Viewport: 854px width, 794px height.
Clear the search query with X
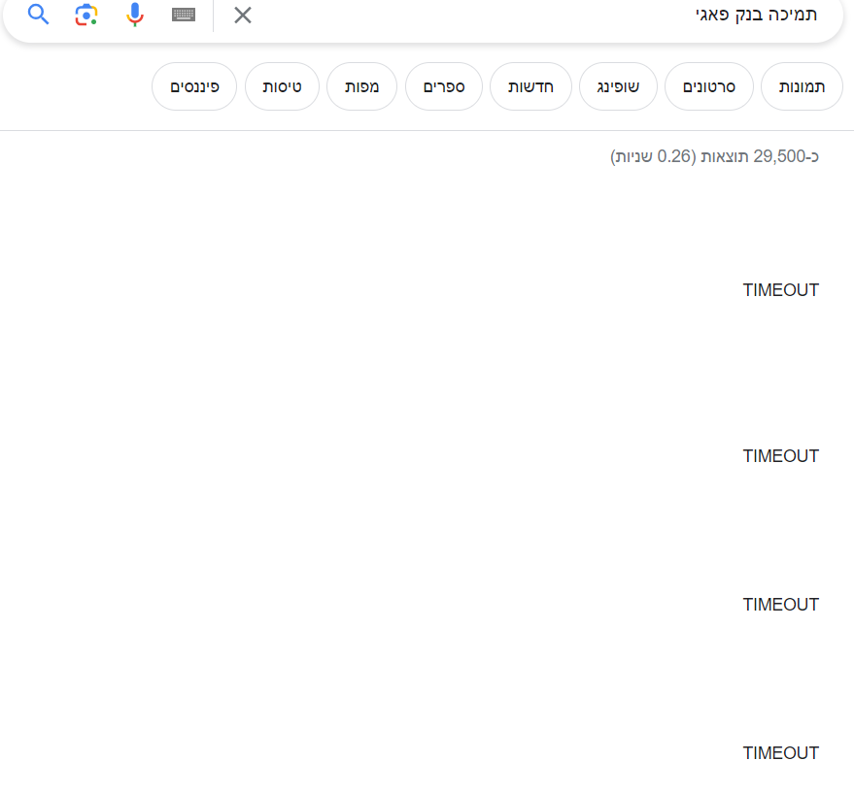point(243,16)
